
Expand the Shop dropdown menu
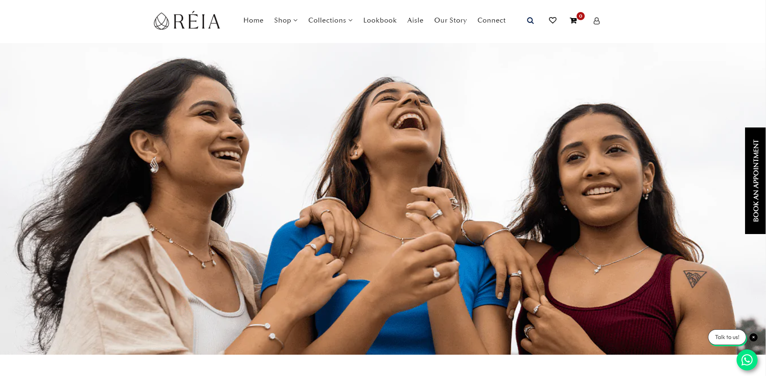click(286, 20)
